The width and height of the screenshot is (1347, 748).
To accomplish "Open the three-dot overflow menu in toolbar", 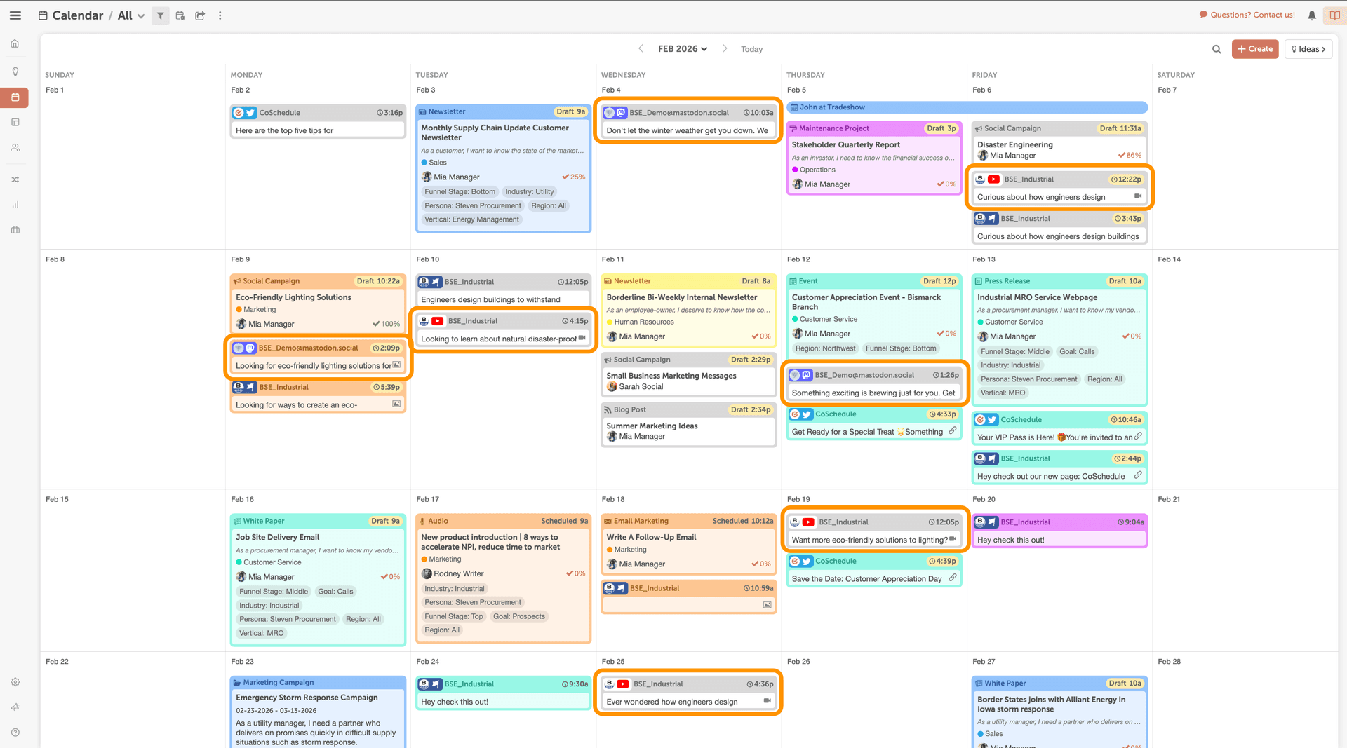I will pyautogui.click(x=220, y=15).
